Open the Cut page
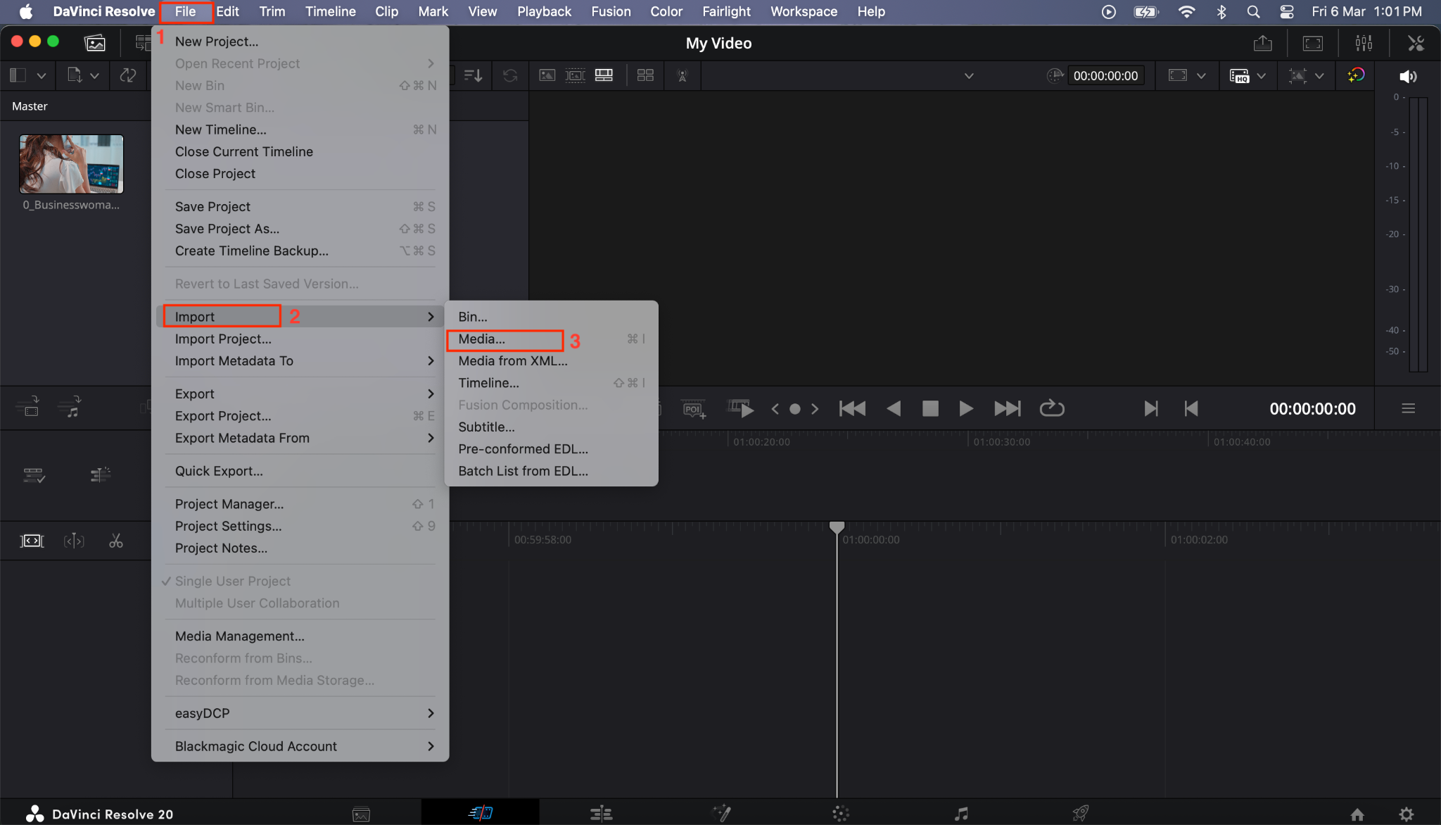The width and height of the screenshot is (1441, 825). click(482, 812)
